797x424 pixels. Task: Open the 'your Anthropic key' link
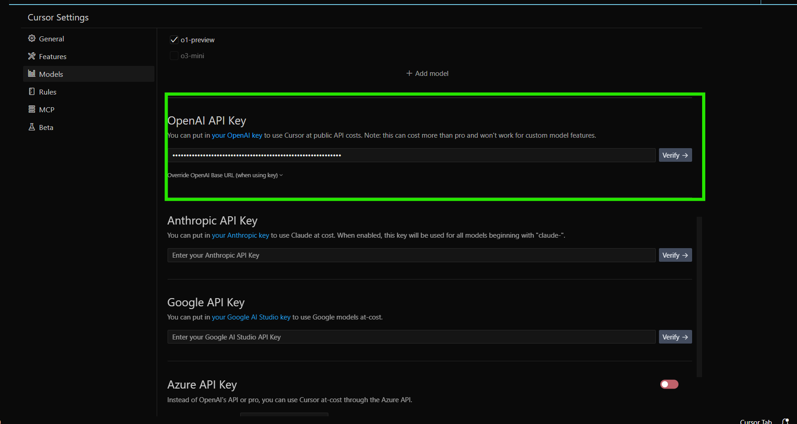tap(240, 235)
